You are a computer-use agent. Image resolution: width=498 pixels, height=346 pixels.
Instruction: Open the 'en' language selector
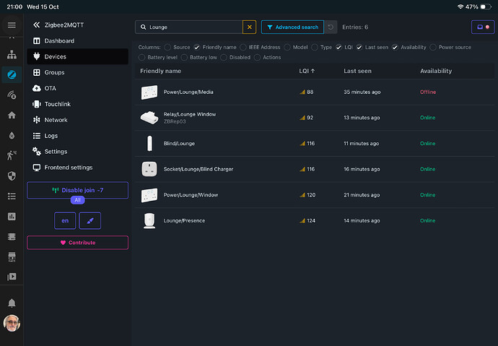(x=65, y=220)
